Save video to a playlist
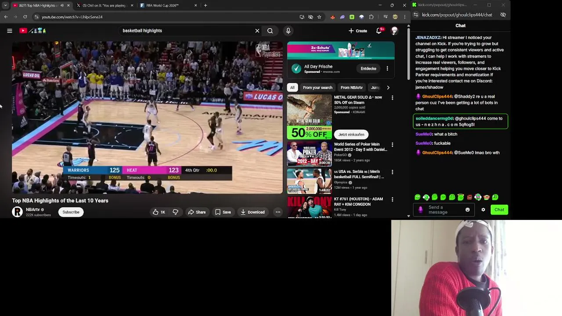The width and height of the screenshot is (562, 316). click(x=223, y=212)
